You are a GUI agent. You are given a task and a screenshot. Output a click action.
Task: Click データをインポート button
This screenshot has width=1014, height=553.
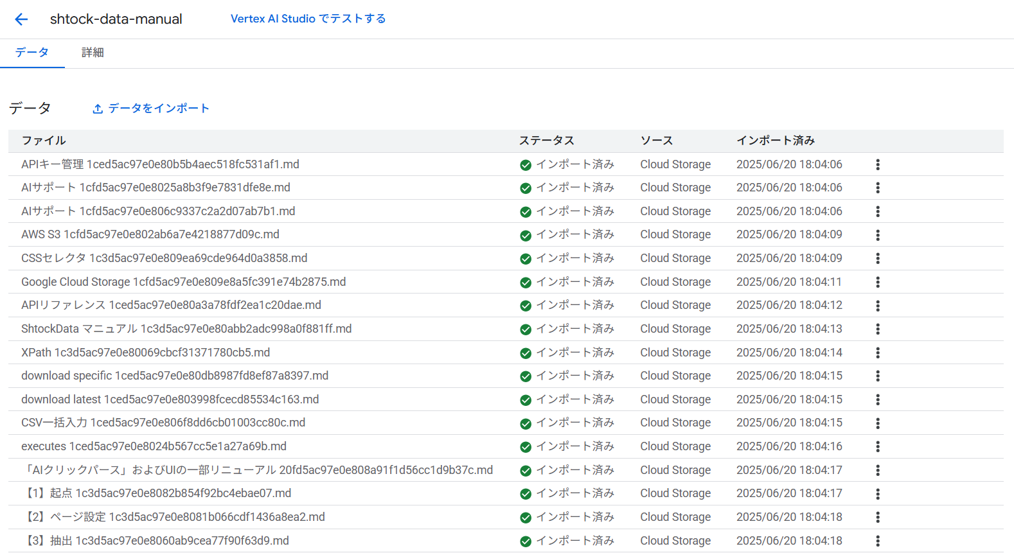pyautogui.click(x=151, y=109)
